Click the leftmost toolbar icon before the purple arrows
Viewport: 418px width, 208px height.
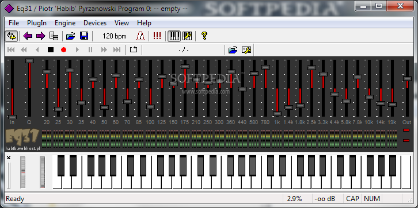click(11, 36)
